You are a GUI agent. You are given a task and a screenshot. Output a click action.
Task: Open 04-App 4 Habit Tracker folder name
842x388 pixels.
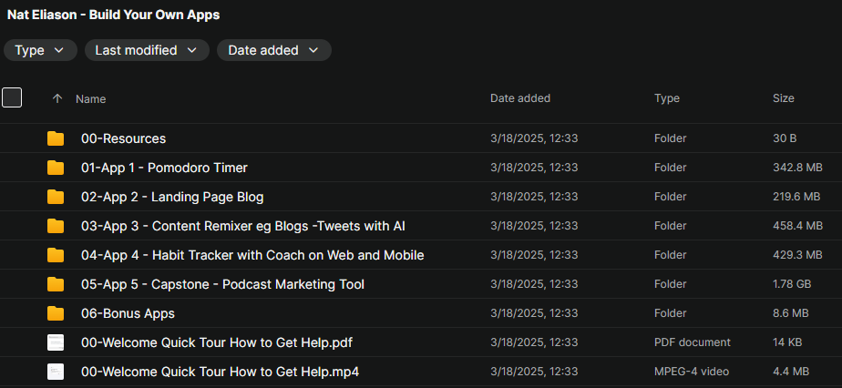(252, 255)
